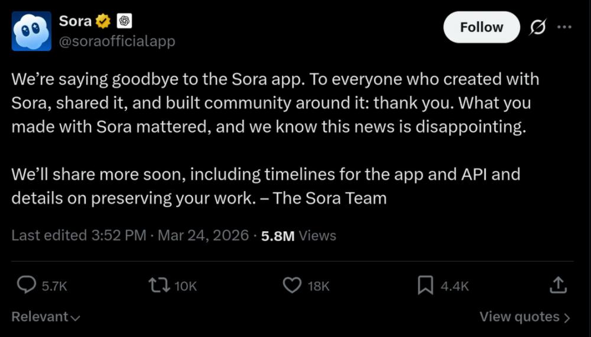The image size is (591, 337).
Task: Open the @soraofficialapp handle link
Action: point(117,41)
